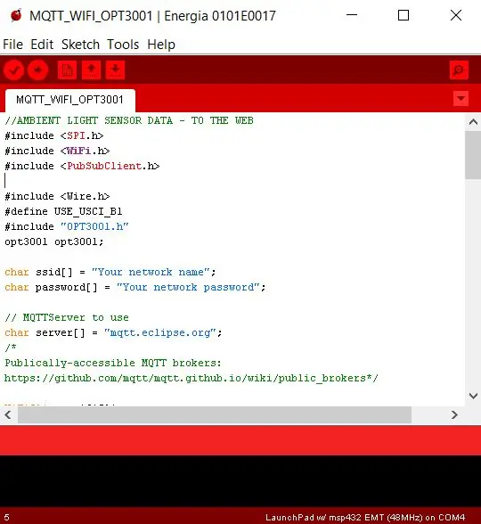Image resolution: width=481 pixels, height=524 pixels.
Task: Click the "mqtt.eclipse.org" server string
Action: 160,332
